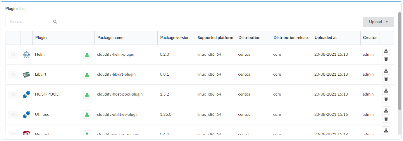Click version 0.8.1 cell
The height and width of the screenshot is (141, 403).
point(165,74)
